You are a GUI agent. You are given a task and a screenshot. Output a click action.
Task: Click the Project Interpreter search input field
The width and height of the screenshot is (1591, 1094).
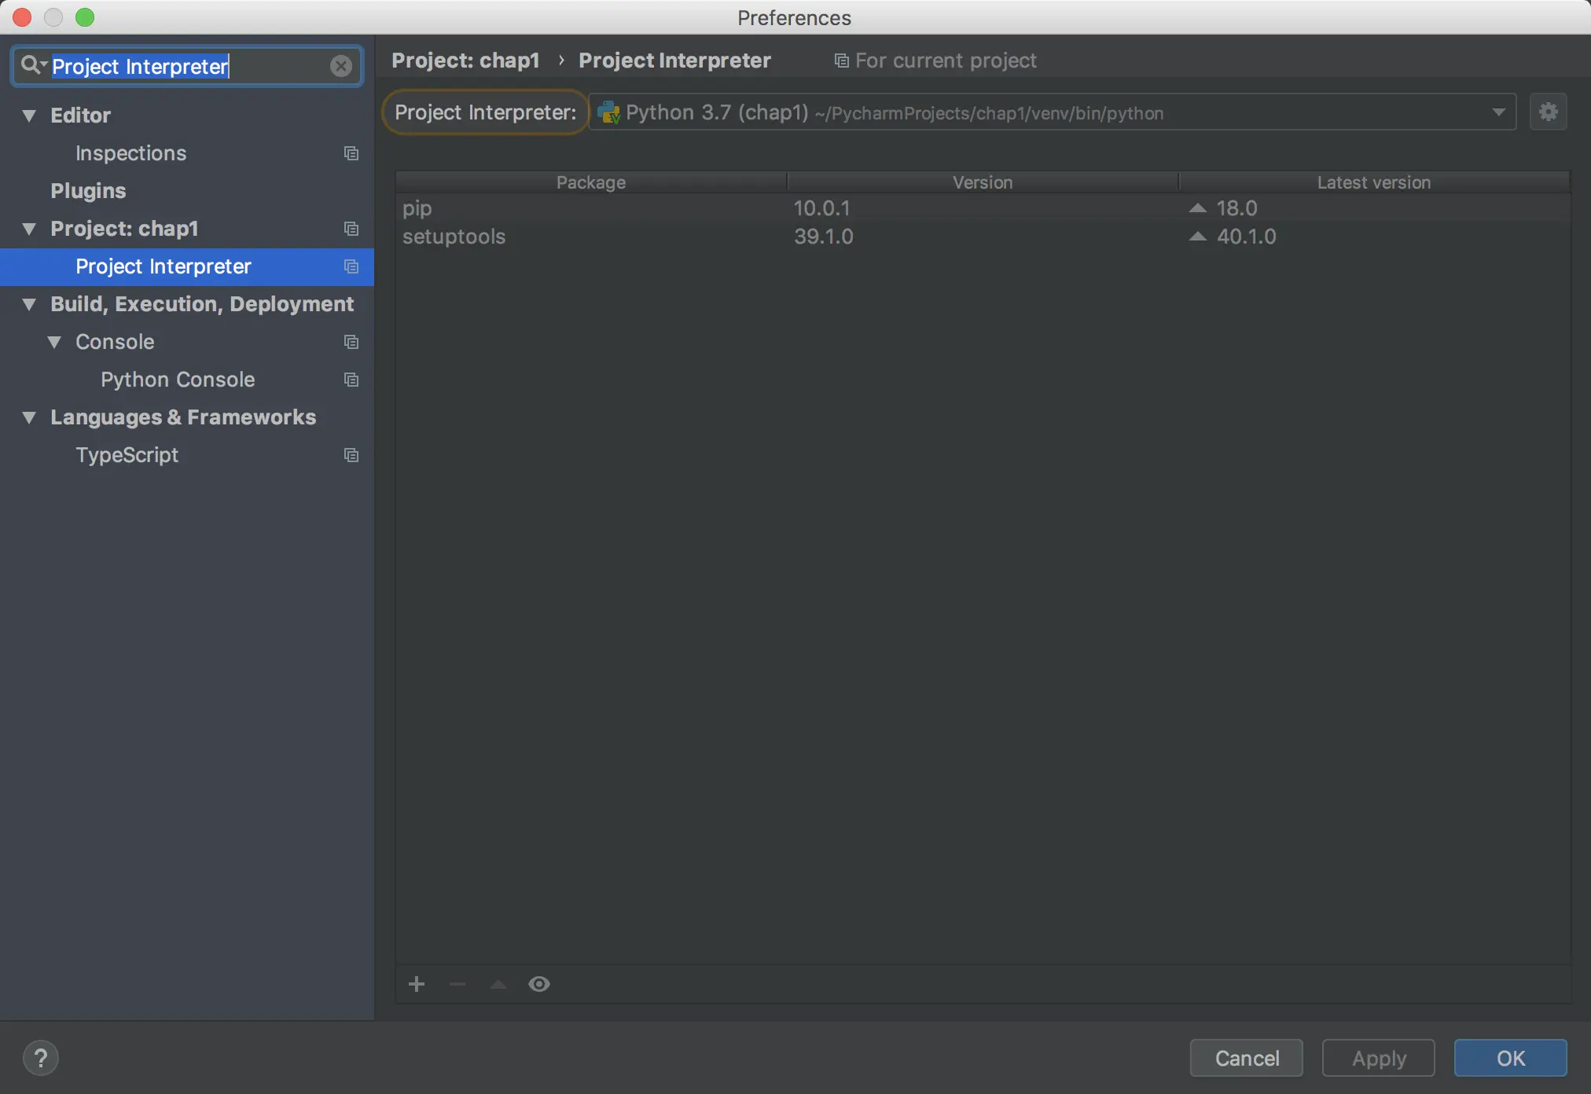189,66
